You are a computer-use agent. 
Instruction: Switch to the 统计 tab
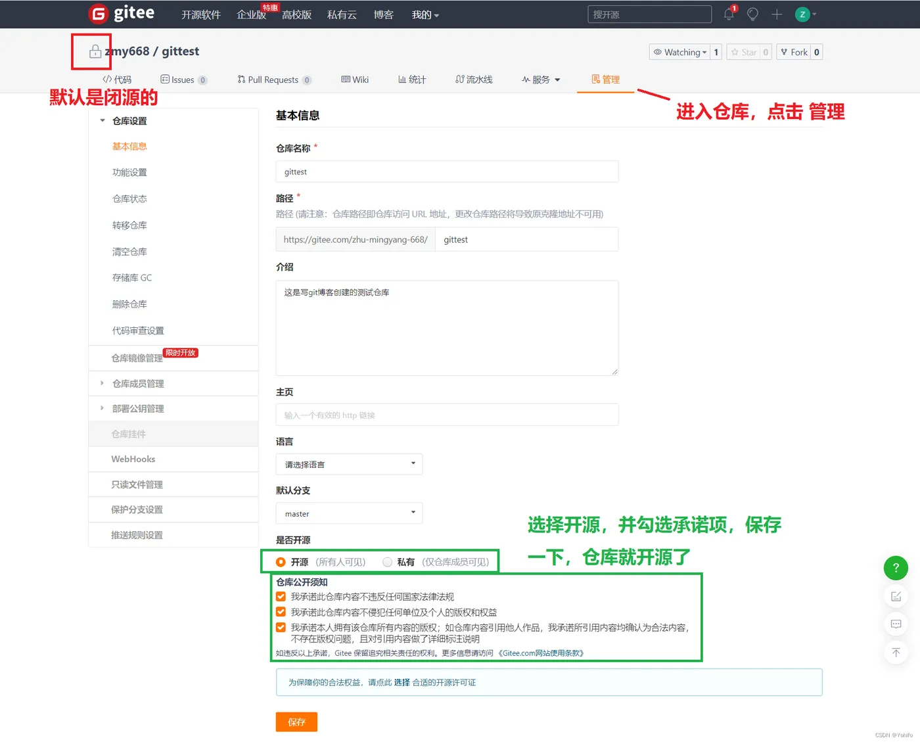[x=412, y=80]
